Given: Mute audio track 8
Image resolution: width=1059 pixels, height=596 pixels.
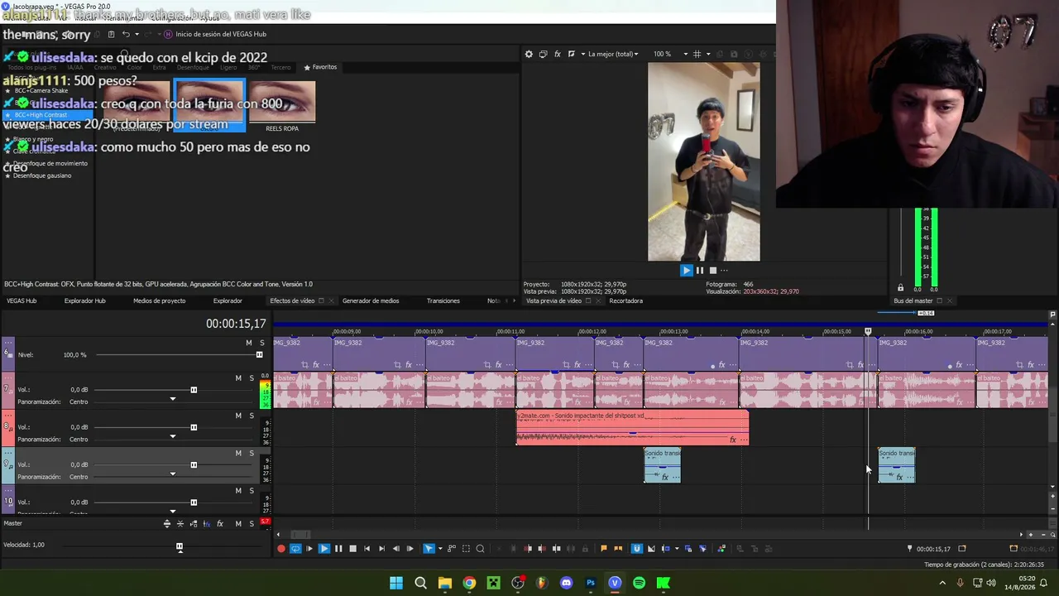Looking at the screenshot, I should tap(238, 416).
